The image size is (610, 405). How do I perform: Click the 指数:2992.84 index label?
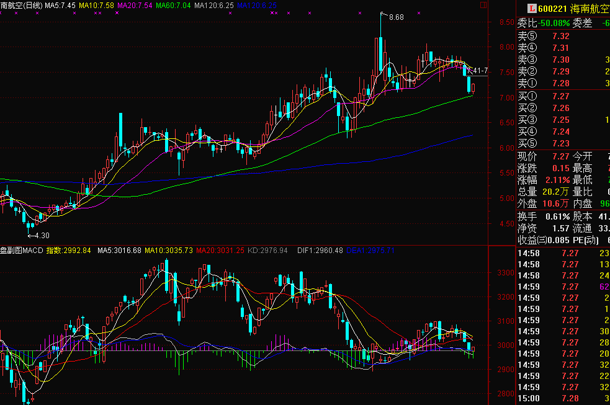[69, 251]
